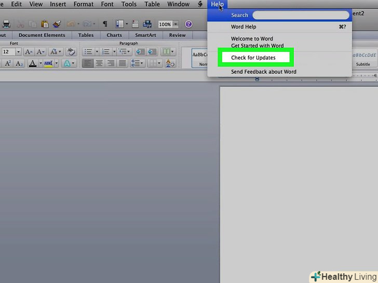Open the Format menu
This screenshot has width=378, height=283.
click(x=84, y=4)
